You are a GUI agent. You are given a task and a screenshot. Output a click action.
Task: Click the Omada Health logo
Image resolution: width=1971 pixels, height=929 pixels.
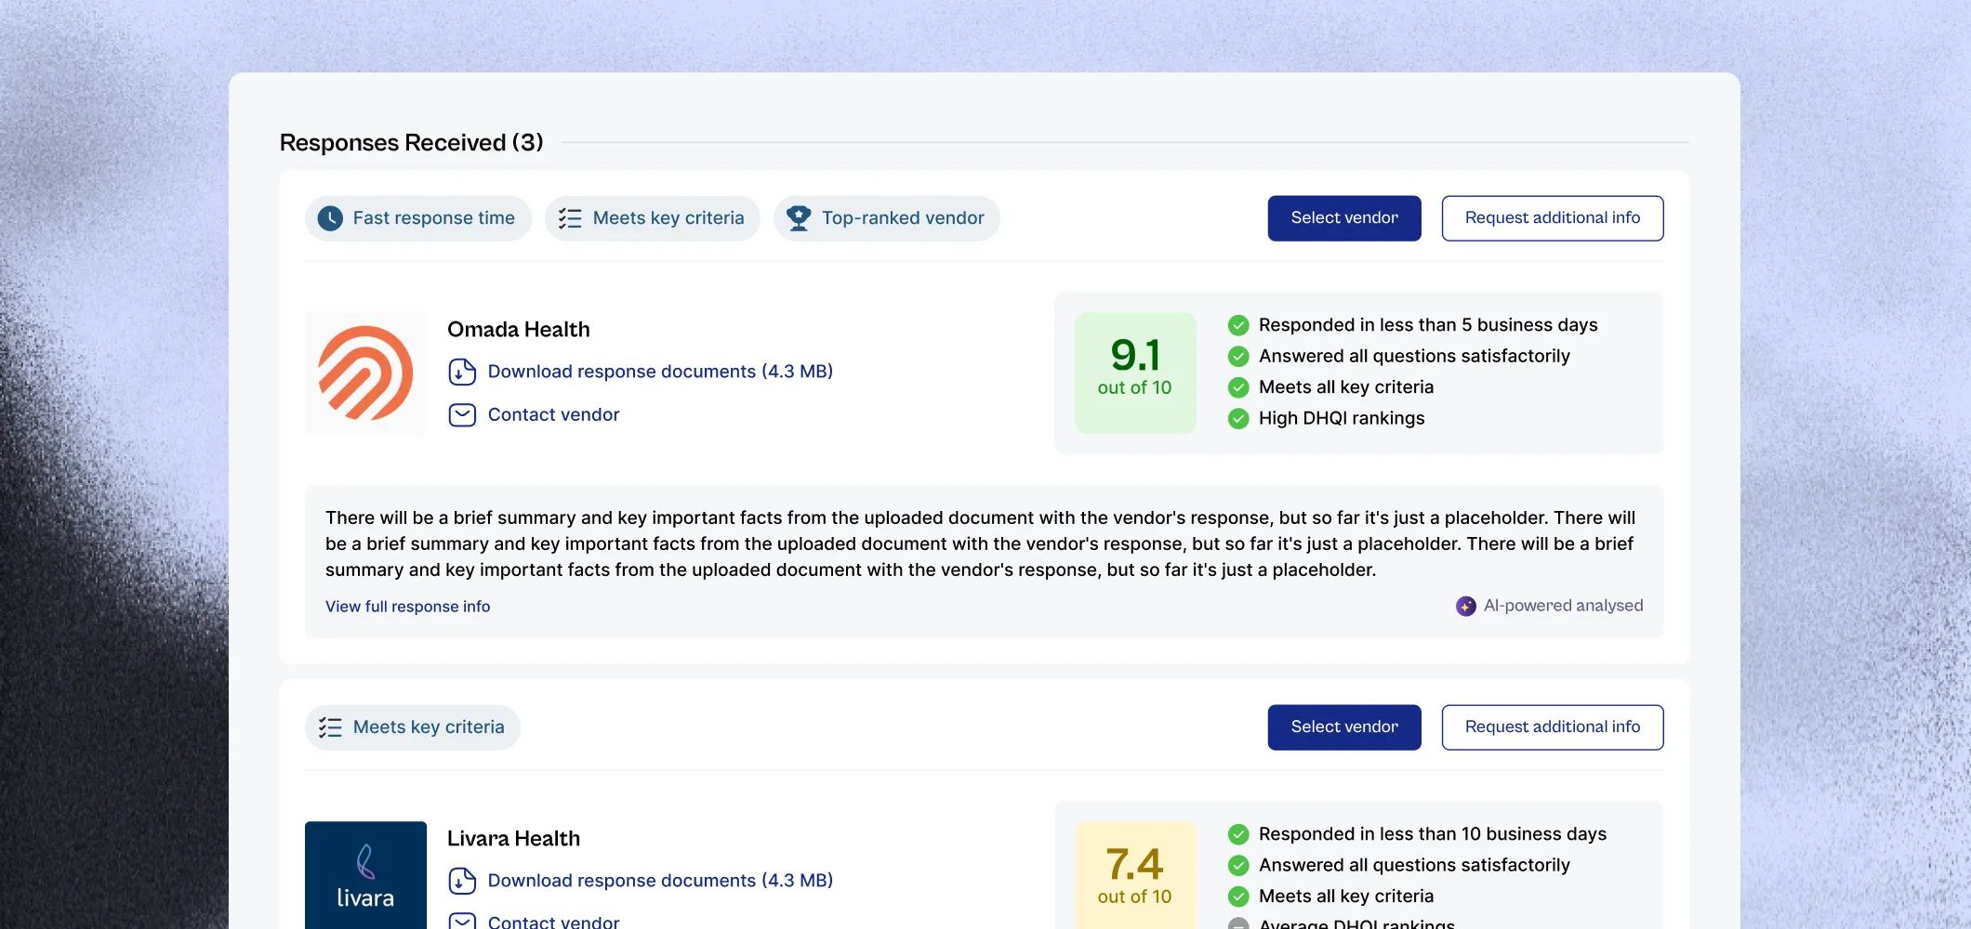365,373
